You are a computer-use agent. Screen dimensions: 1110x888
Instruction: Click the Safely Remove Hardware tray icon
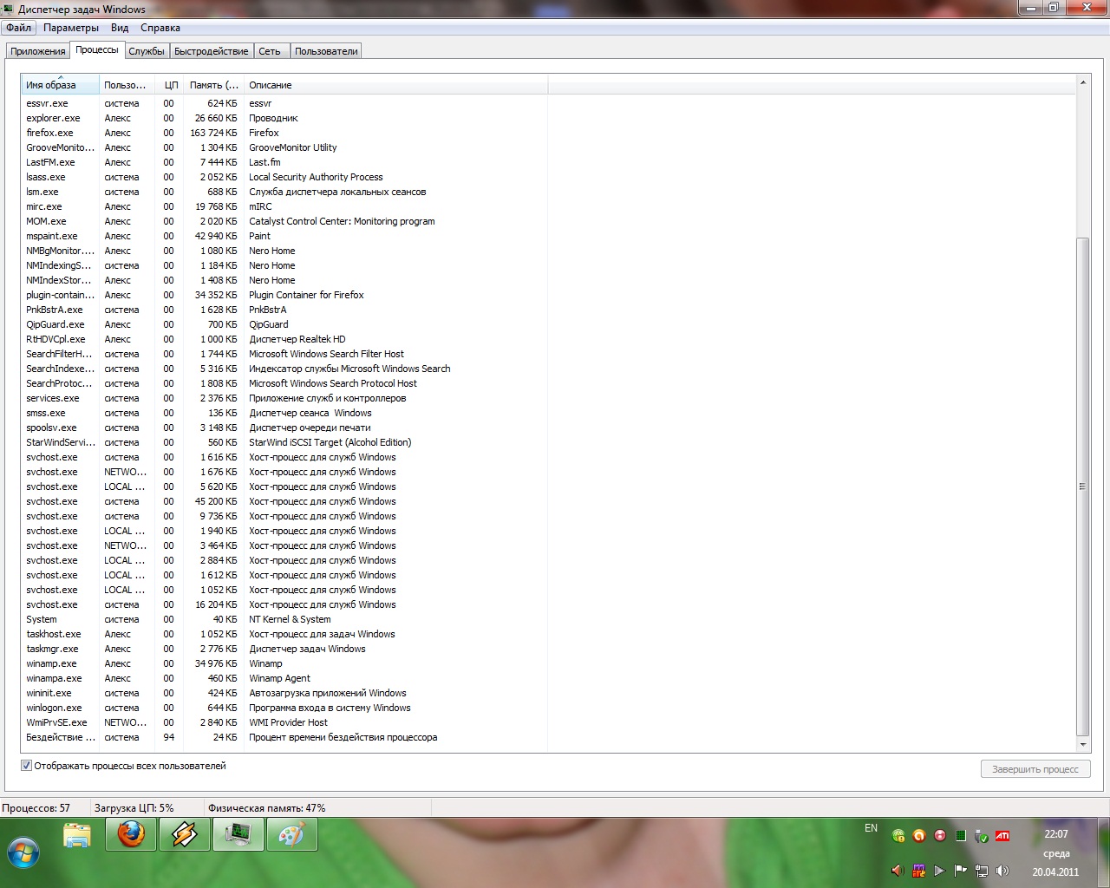click(982, 836)
